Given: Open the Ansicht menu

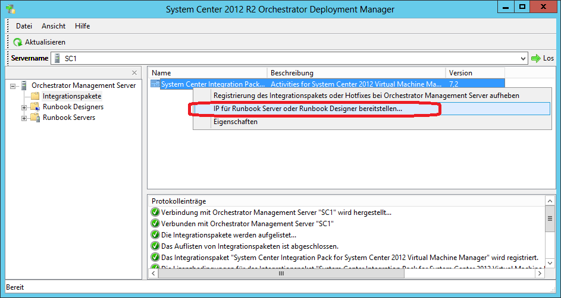Looking at the screenshot, I should (x=54, y=26).
